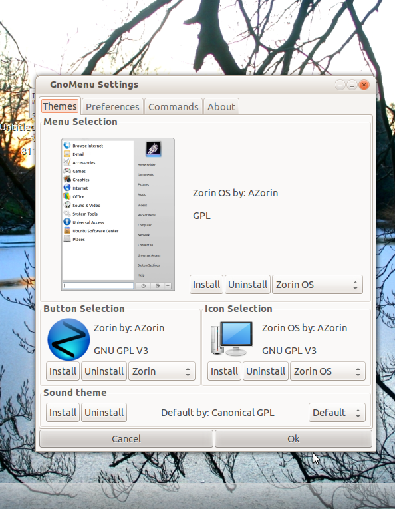Click the 'Zorin OS by: AZorin' icon theme text

point(304,328)
